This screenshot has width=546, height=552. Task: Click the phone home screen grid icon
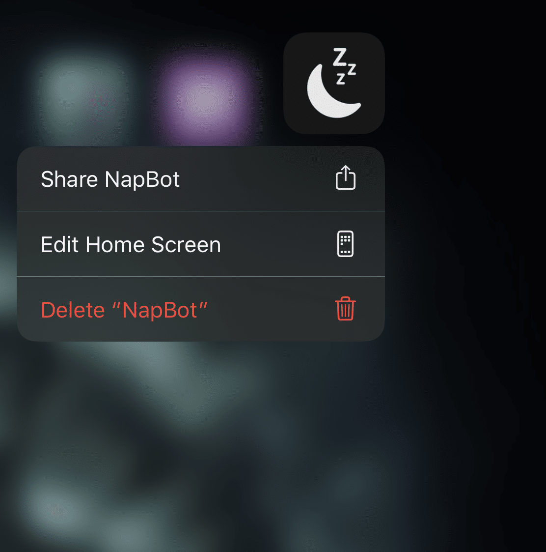(x=345, y=244)
